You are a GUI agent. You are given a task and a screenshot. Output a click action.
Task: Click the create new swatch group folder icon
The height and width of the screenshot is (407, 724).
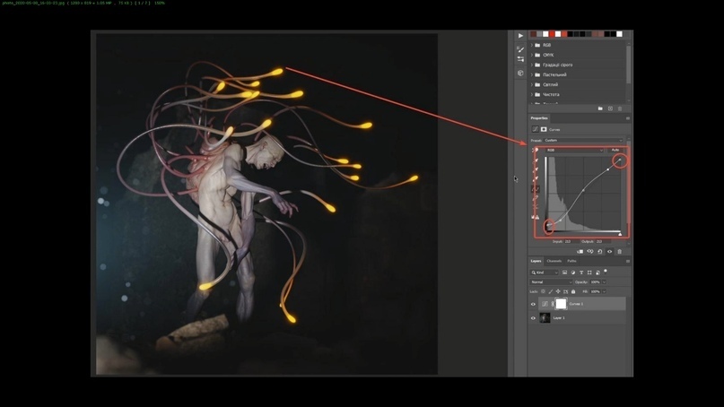(x=600, y=108)
